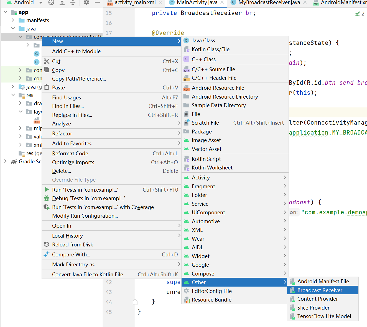Choose Java Class in New submenu
The width and height of the screenshot is (367, 327).
[x=203, y=40]
